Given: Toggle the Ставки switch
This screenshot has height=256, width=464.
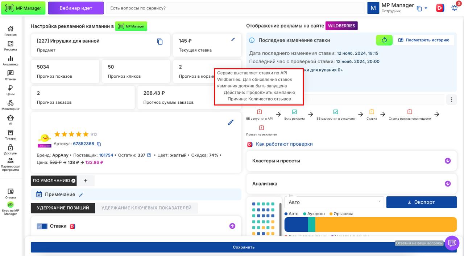Looking at the screenshot, I should pos(42,226).
